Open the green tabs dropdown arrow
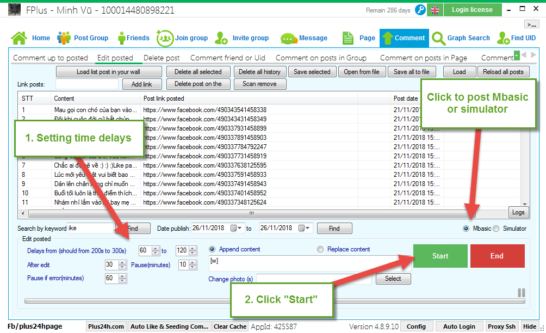This screenshot has height=333, width=546. click(517, 55)
